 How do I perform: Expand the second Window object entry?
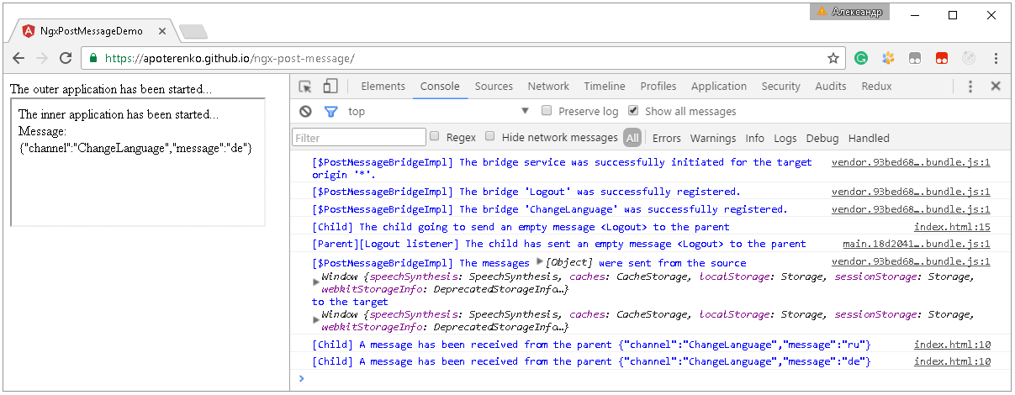pos(316,319)
